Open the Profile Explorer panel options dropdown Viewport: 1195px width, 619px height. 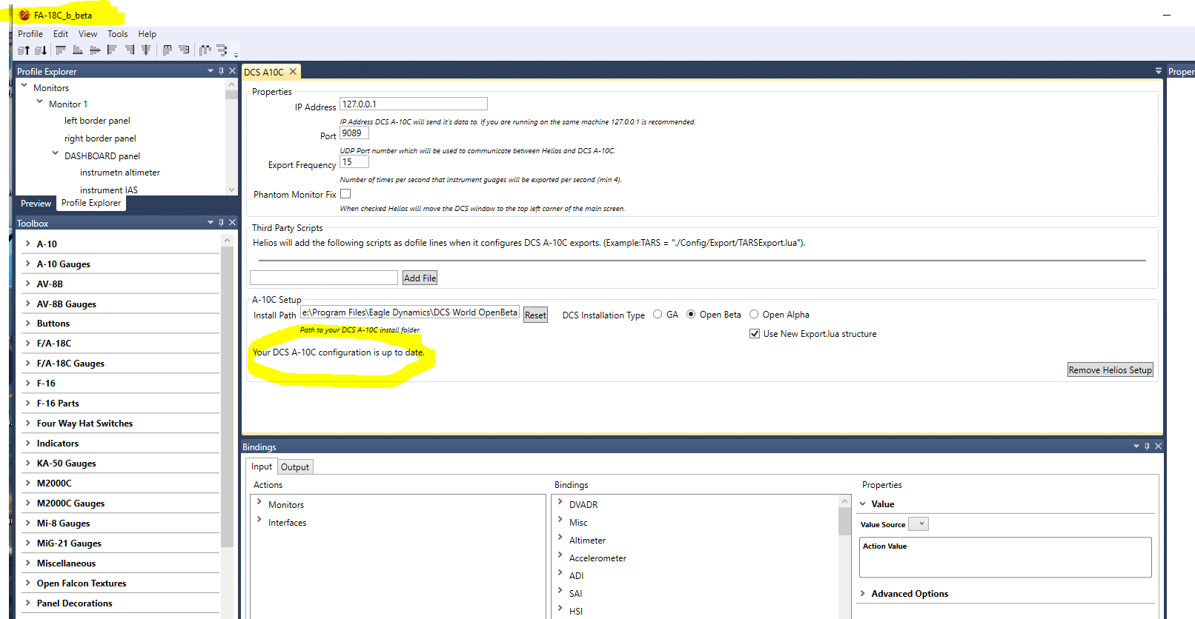[x=211, y=71]
